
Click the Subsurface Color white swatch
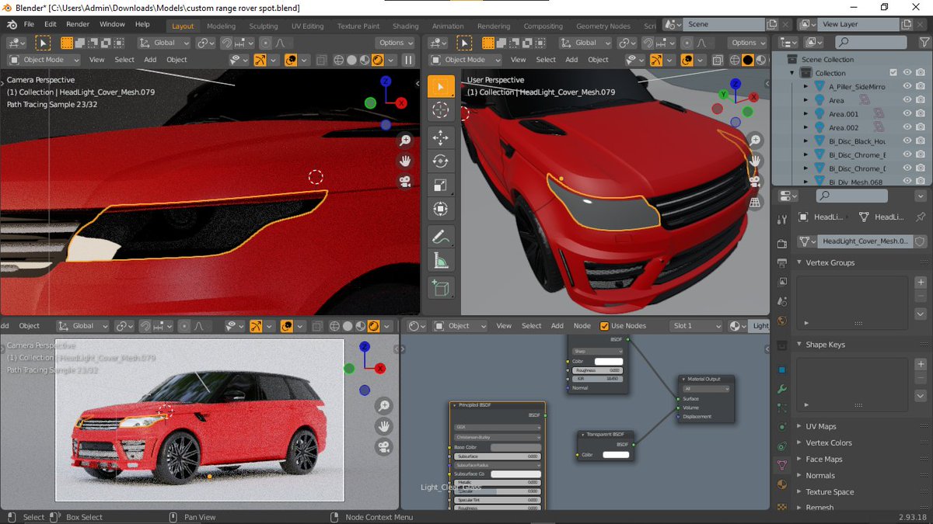click(515, 474)
